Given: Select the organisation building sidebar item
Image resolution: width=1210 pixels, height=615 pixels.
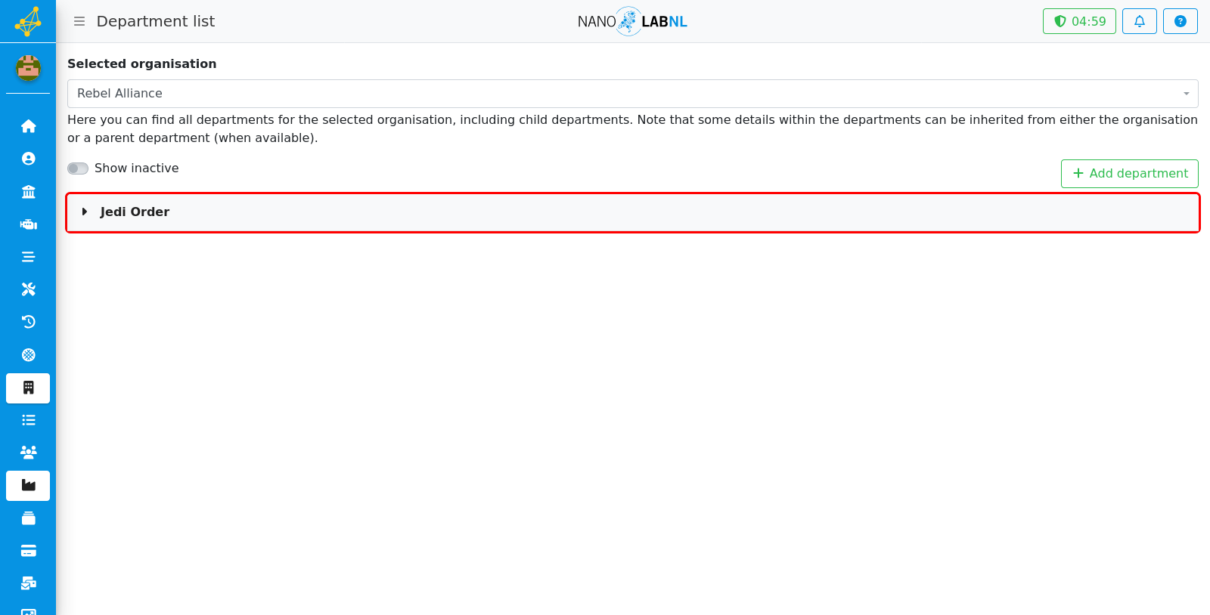Looking at the screenshot, I should coord(28,388).
